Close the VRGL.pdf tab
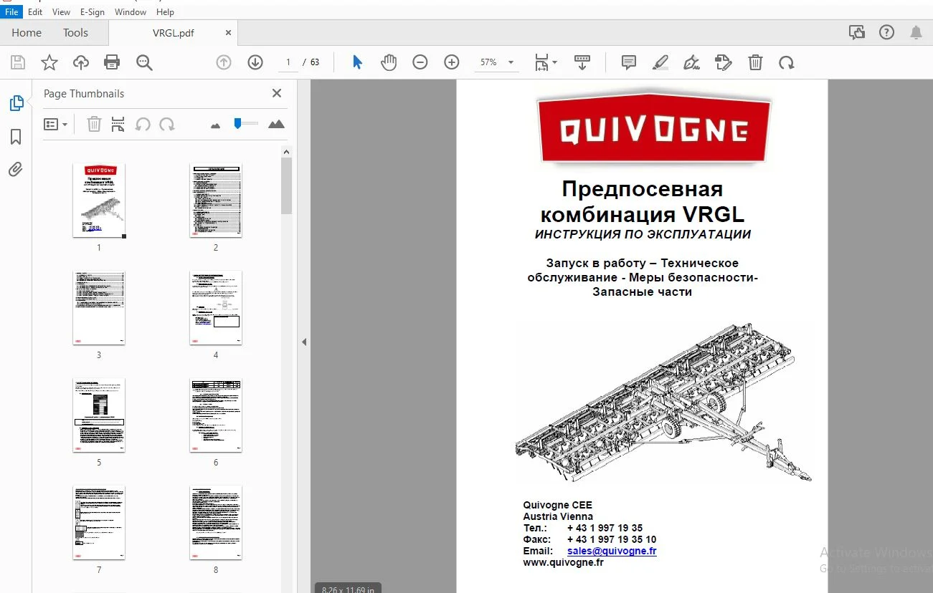The image size is (933, 593). click(229, 33)
